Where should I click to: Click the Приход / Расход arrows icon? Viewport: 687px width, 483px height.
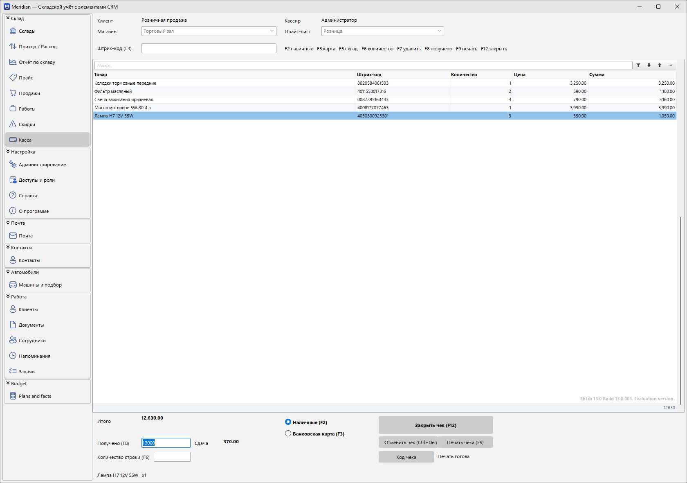13,46
